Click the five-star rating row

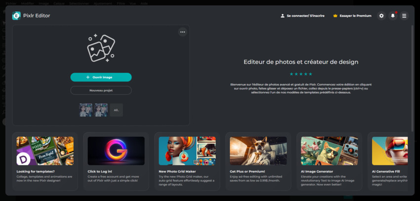[x=301, y=74]
